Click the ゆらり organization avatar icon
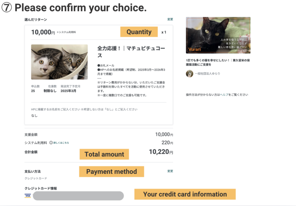This screenshot has height=206, width=296. pos(189,74)
